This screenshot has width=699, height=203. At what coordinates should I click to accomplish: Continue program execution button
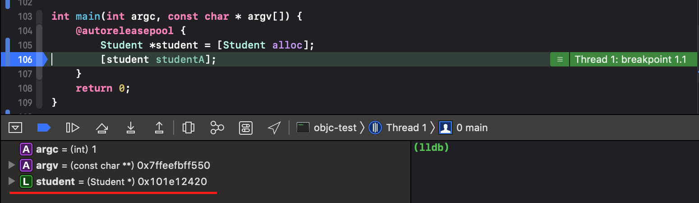click(73, 128)
